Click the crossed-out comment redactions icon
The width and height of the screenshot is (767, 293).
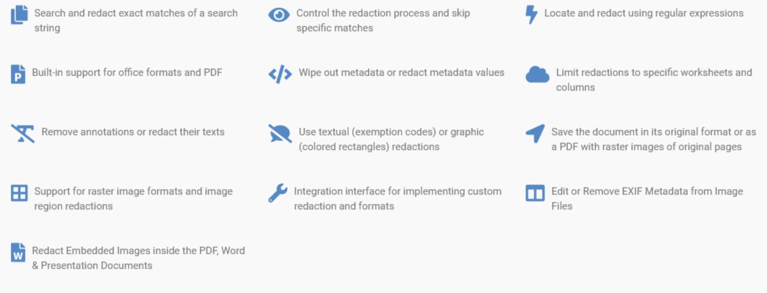point(280,133)
